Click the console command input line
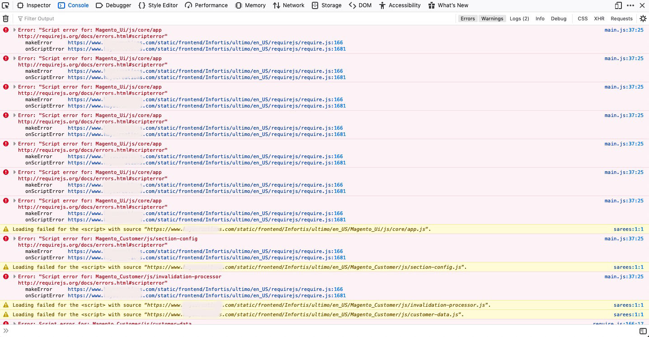The width and height of the screenshot is (649, 337). click(323, 331)
